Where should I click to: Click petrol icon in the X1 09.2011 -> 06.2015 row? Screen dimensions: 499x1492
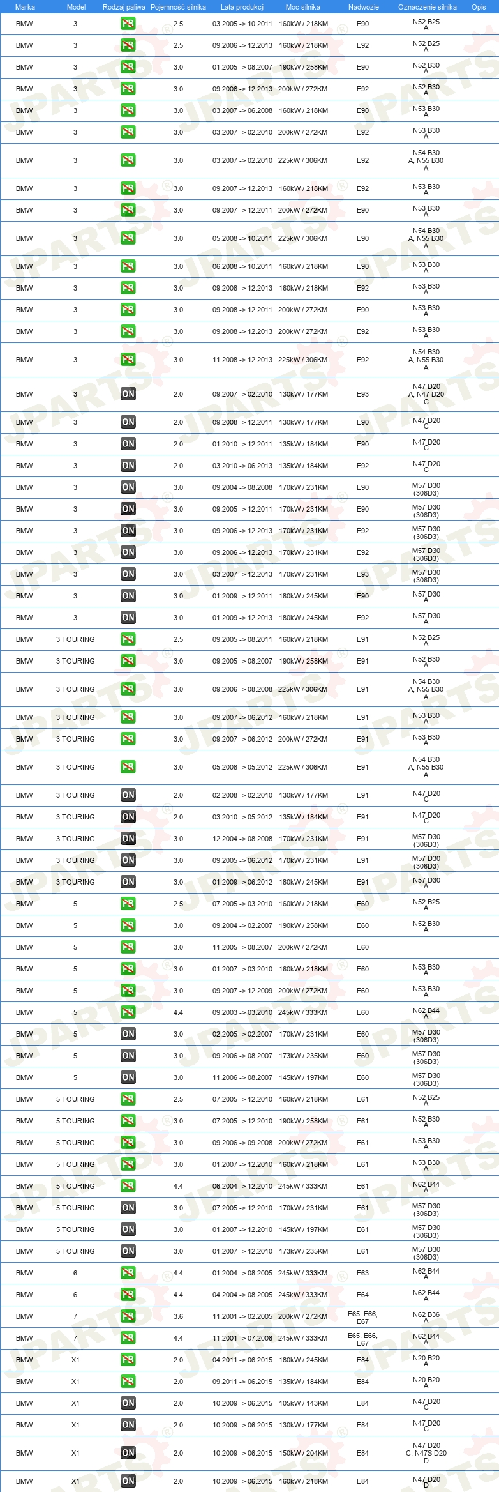tap(128, 1382)
